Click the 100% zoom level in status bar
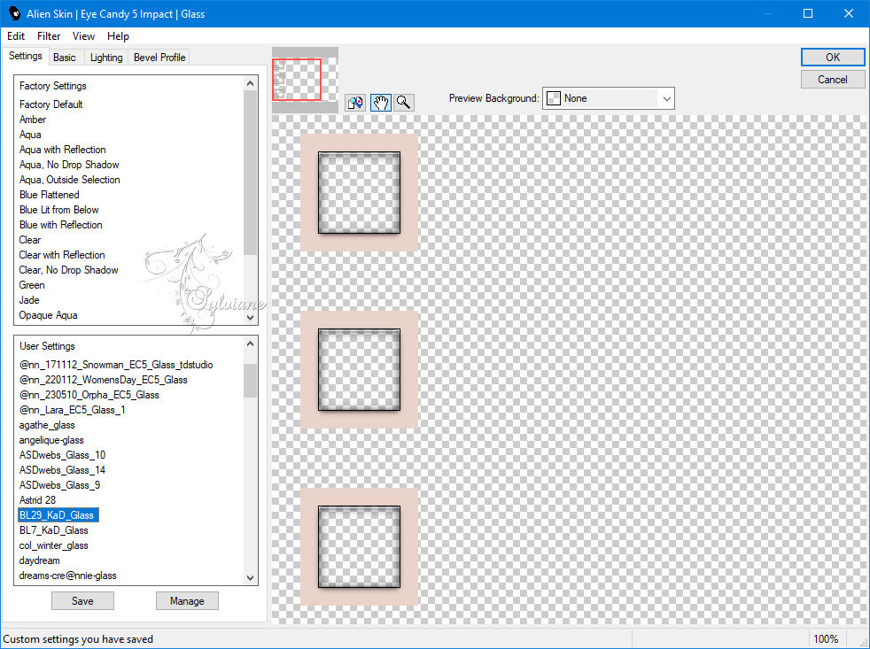This screenshot has width=870, height=649. point(826,639)
